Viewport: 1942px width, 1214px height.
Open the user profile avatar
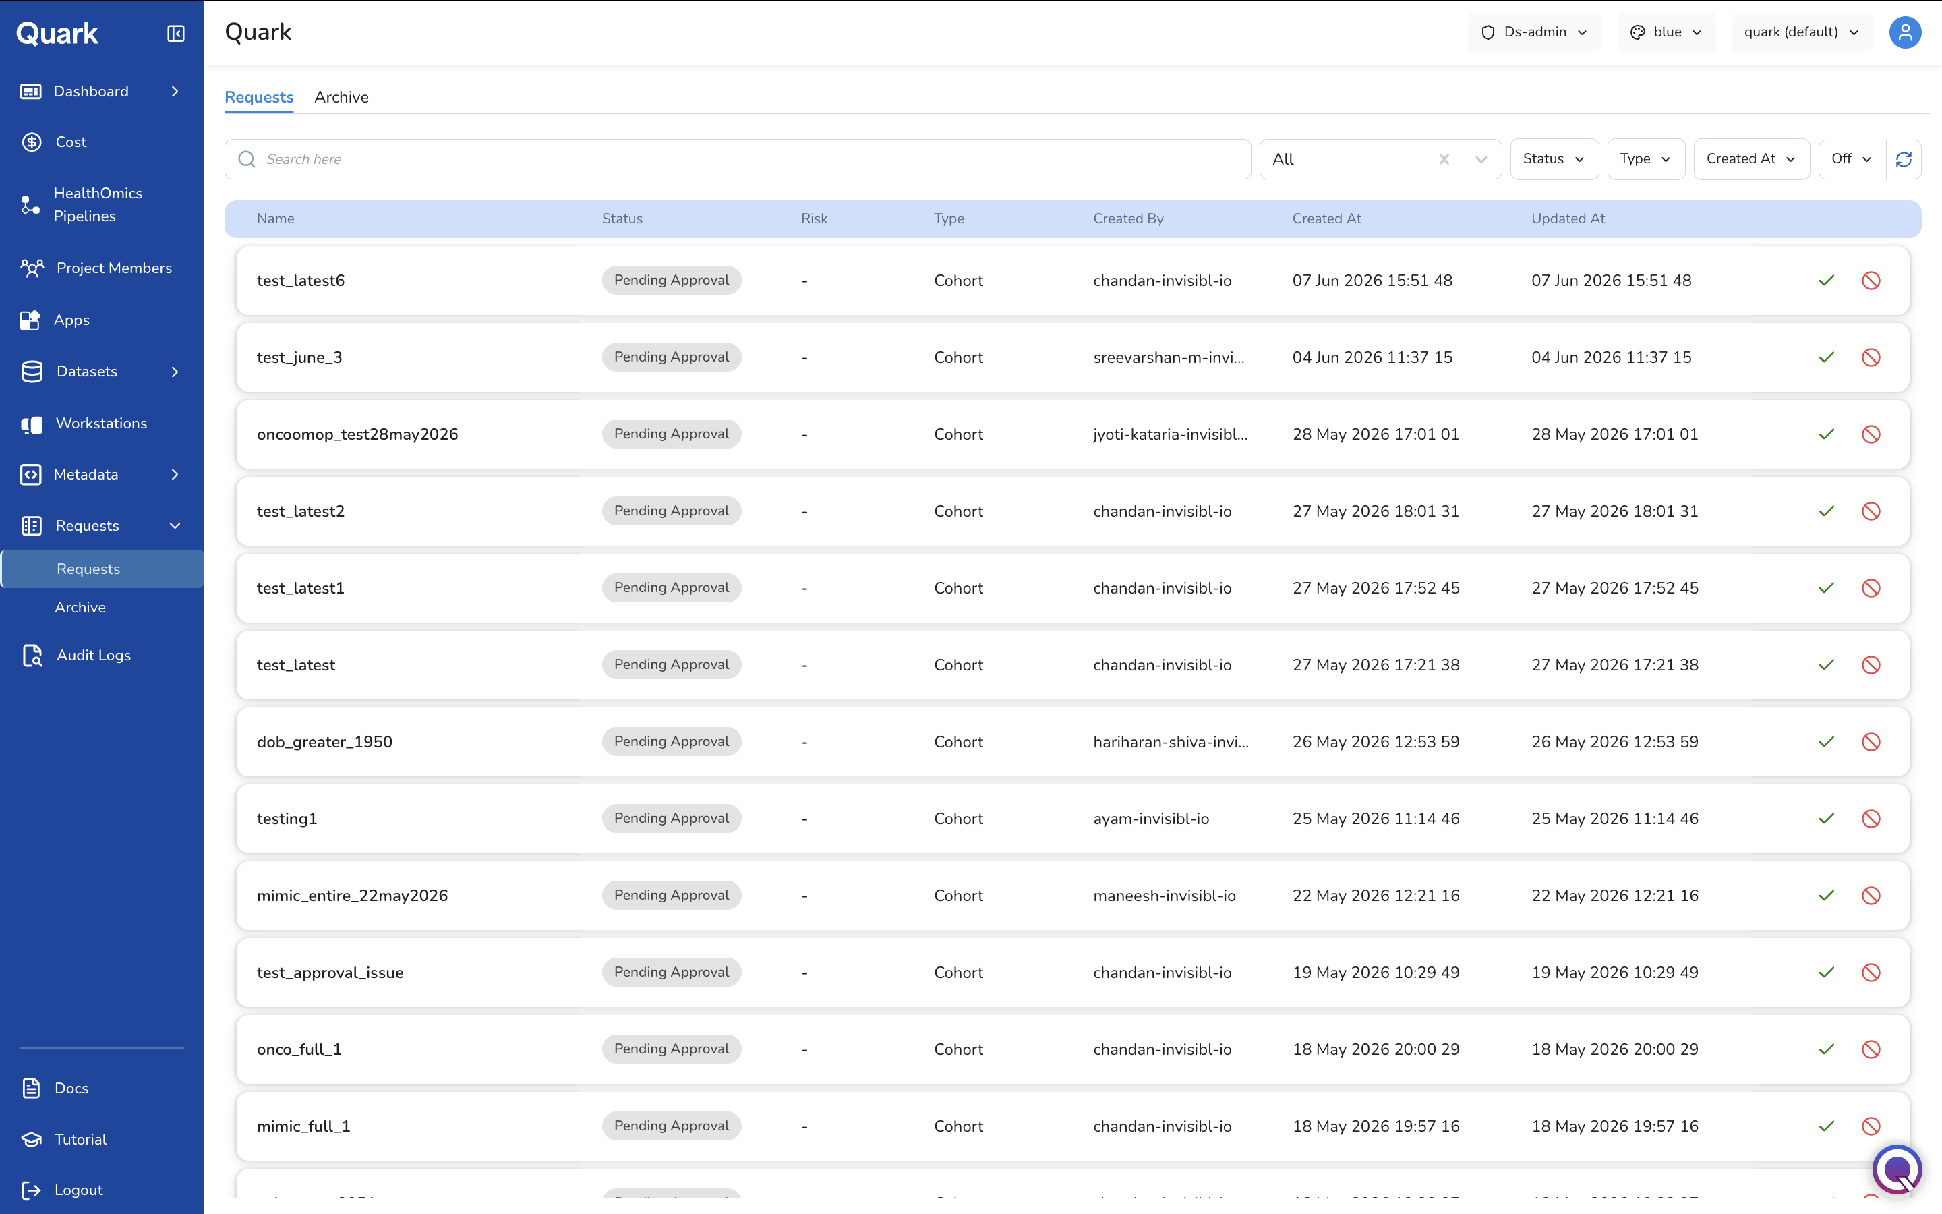click(1904, 32)
